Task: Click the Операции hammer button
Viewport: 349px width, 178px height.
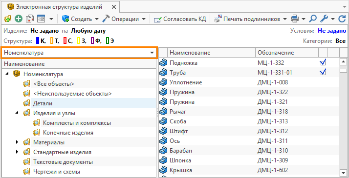Action: pos(120,19)
